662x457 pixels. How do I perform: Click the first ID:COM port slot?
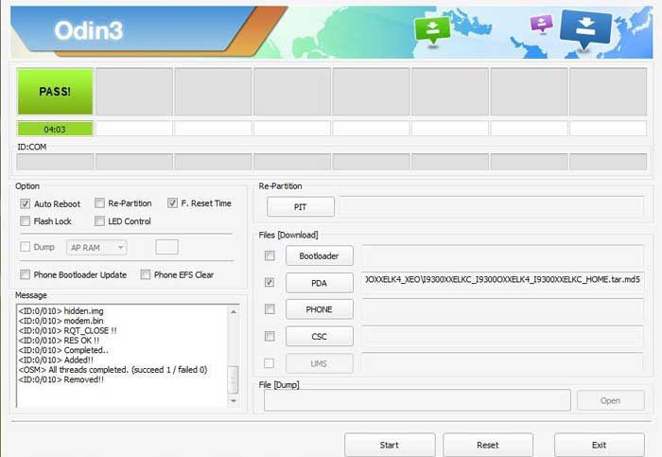click(x=55, y=162)
